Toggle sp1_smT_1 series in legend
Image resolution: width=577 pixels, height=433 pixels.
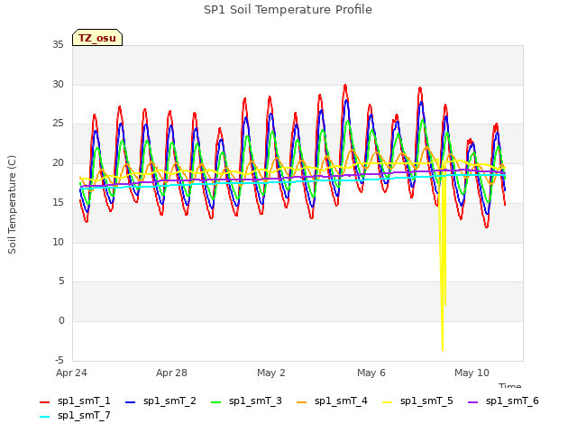(75, 401)
